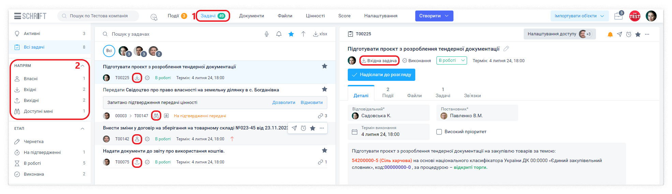Screen dimensions: 672x194
Task: Click pencil icon to edit task title
Action: point(506,49)
